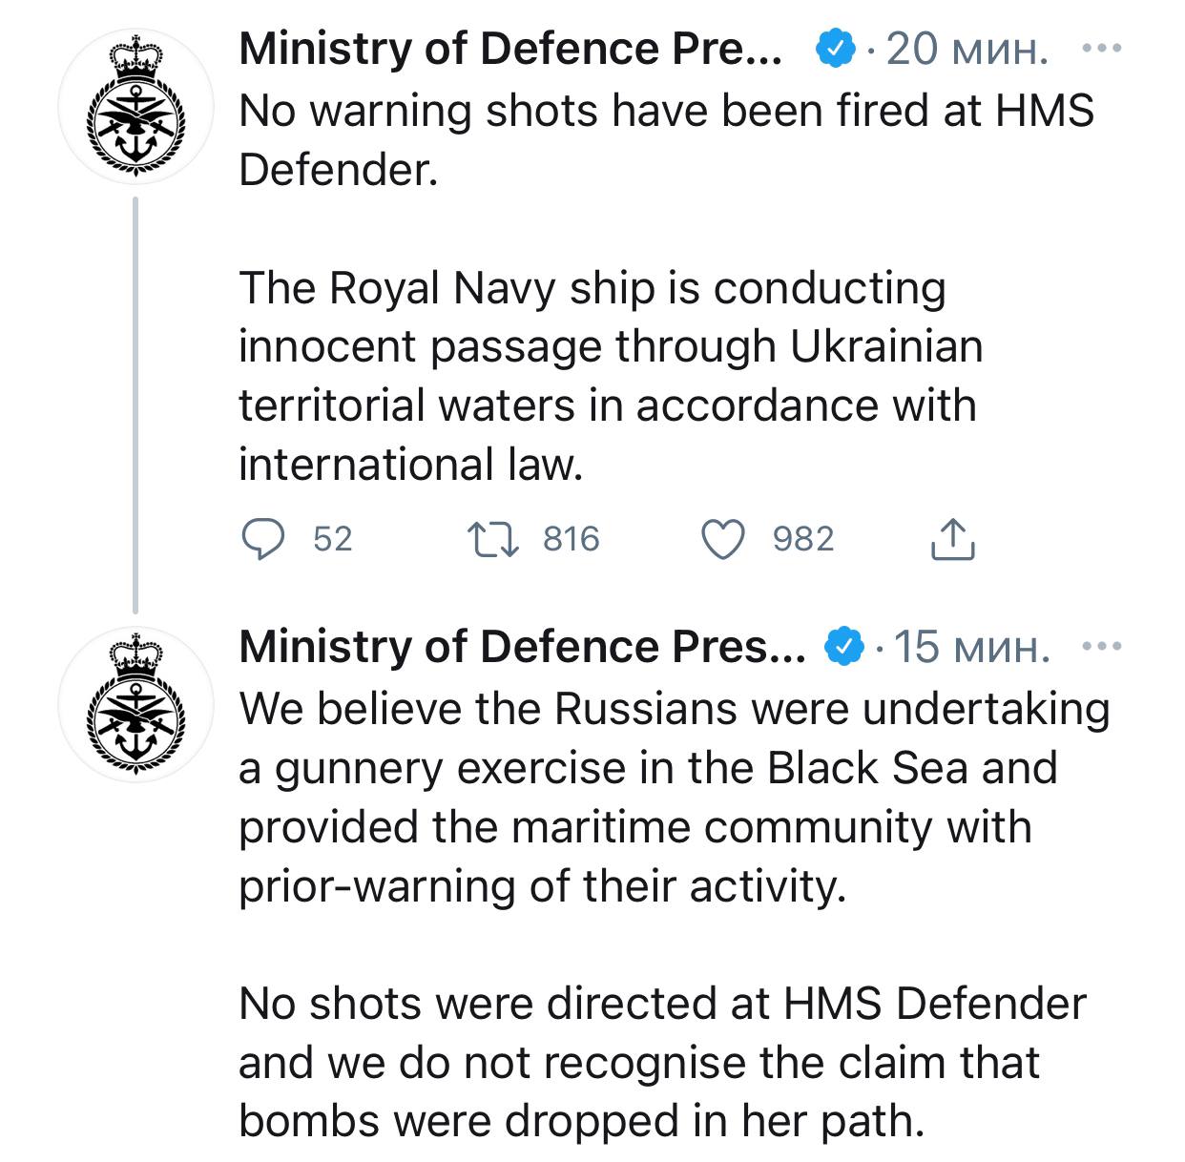This screenshot has height=1162, width=1185.
Task: Click verified badge on the 20 мин. tweet
Action: (835, 49)
